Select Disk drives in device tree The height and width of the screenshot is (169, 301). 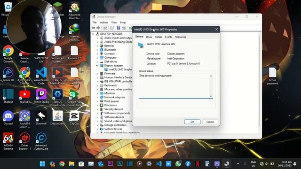[111, 61]
